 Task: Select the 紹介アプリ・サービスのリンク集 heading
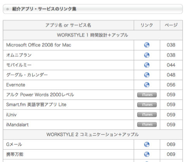[x=44, y=9]
